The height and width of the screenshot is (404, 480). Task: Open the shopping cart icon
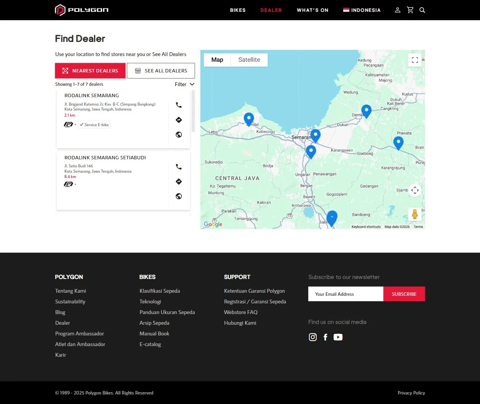click(x=410, y=10)
